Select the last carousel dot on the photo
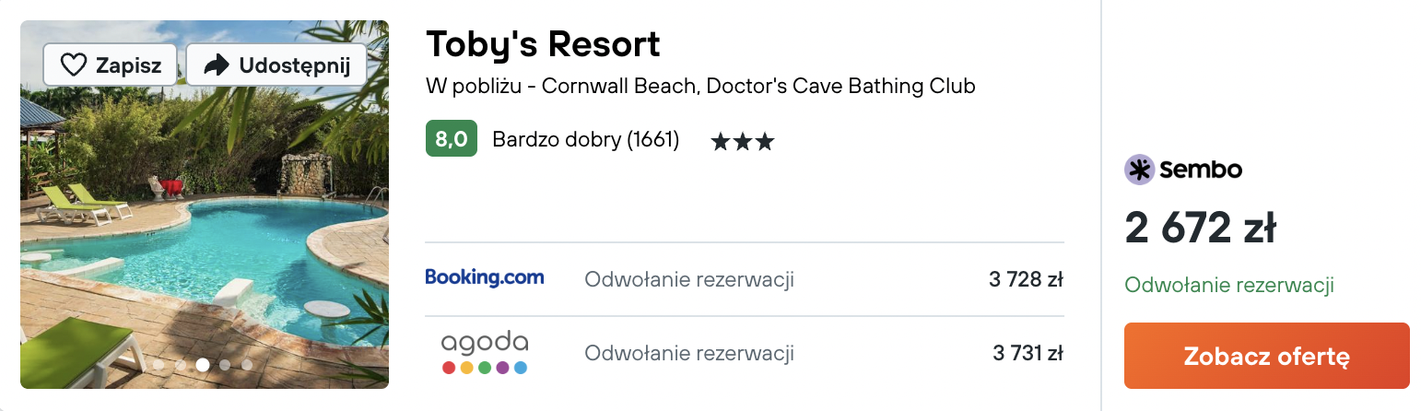 (x=247, y=365)
